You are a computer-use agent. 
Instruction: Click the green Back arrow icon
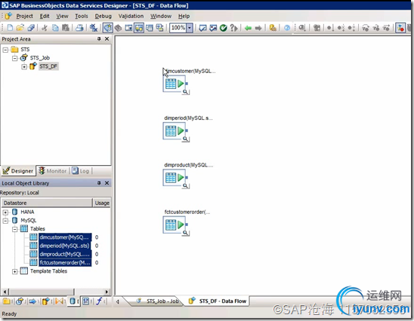[248, 28]
